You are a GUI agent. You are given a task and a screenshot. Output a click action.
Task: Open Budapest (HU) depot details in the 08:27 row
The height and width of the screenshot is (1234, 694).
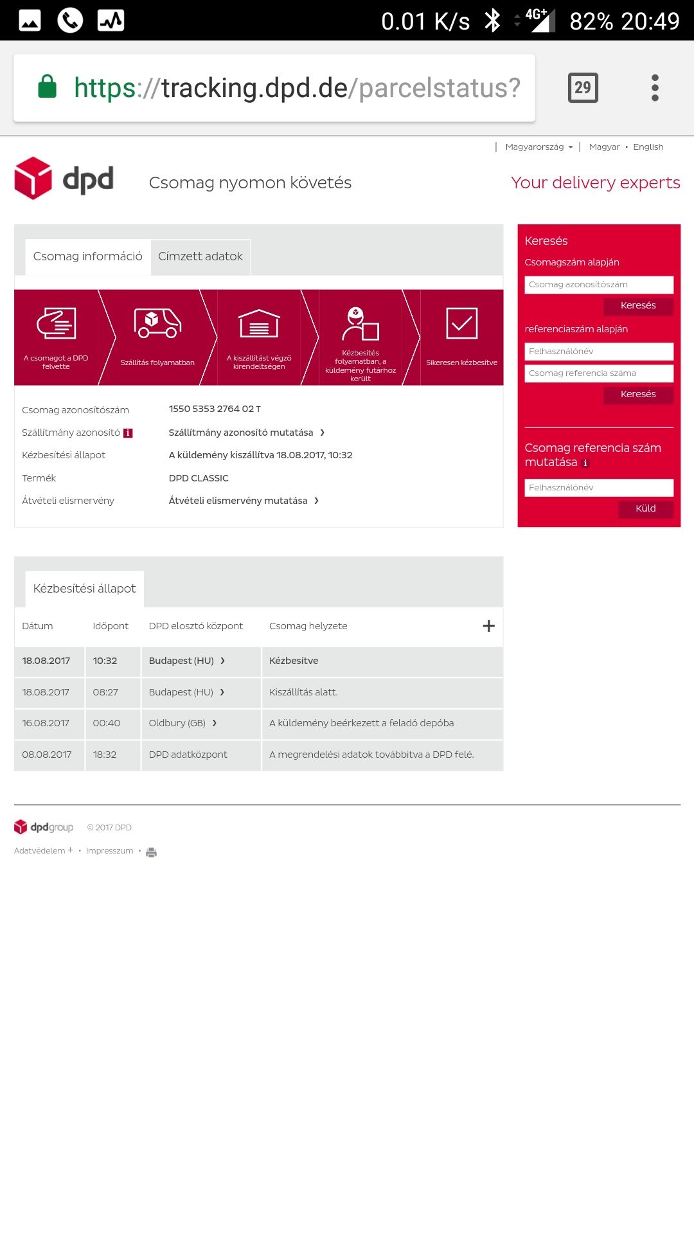point(186,692)
